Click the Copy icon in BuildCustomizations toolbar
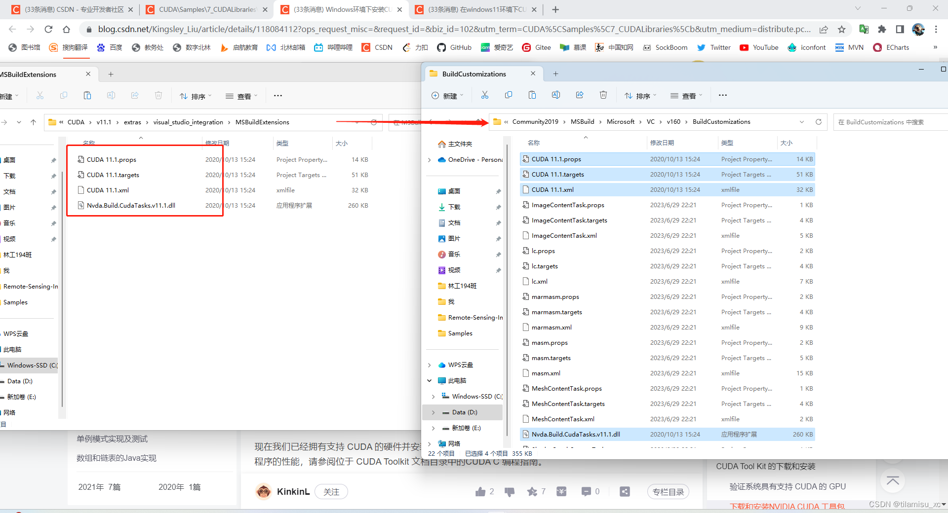The height and width of the screenshot is (513, 948). [509, 95]
